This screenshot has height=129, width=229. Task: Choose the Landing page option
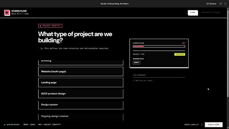[x=80, y=83]
